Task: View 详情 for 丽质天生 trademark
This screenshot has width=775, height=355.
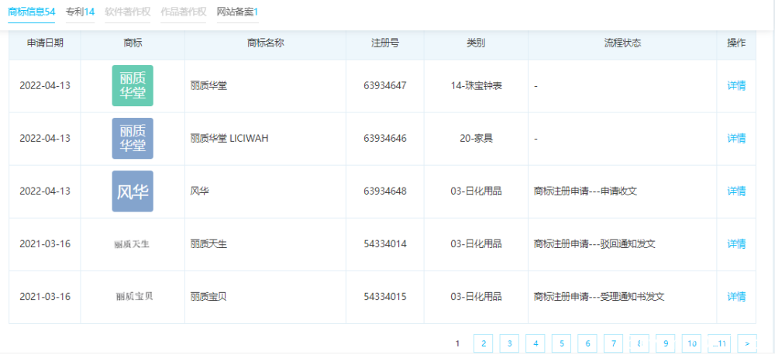Action: [736, 243]
